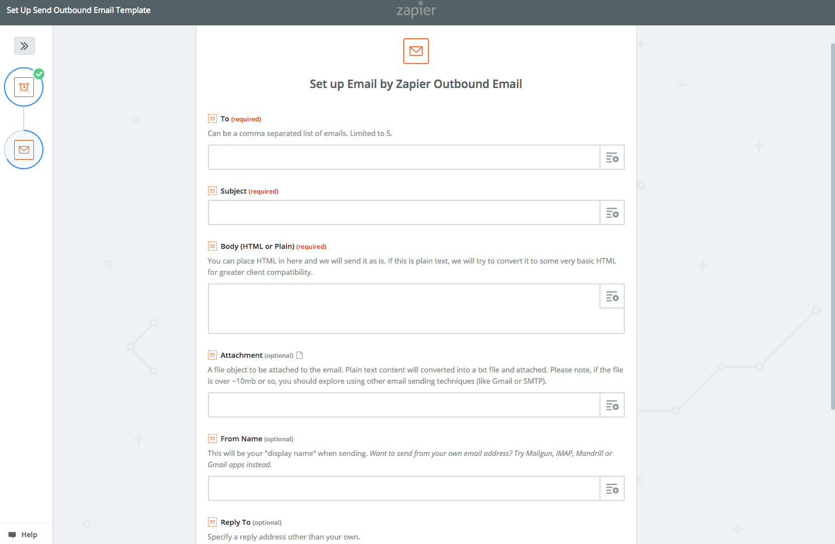The width and height of the screenshot is (835, 544).
Task: Focus the Attachment input field
Action: pos(404,405)
